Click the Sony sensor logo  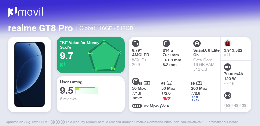point(137,98)
